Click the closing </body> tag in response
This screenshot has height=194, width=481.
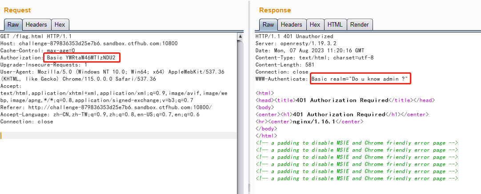[x=266, y=128]
